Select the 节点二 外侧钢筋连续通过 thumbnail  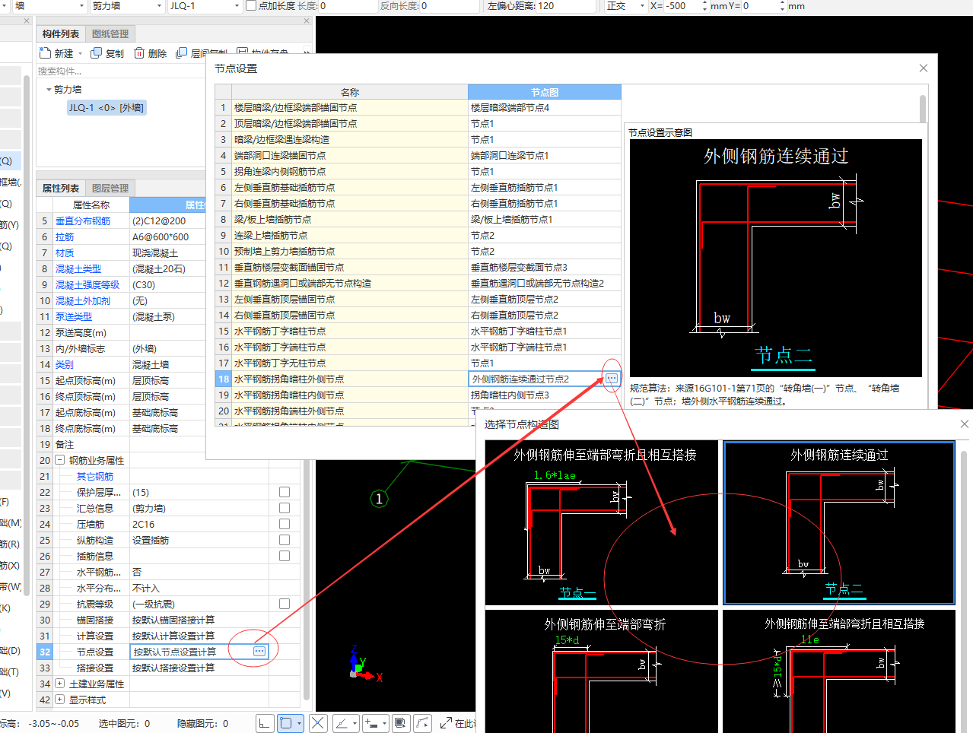(x=839, y=522)
